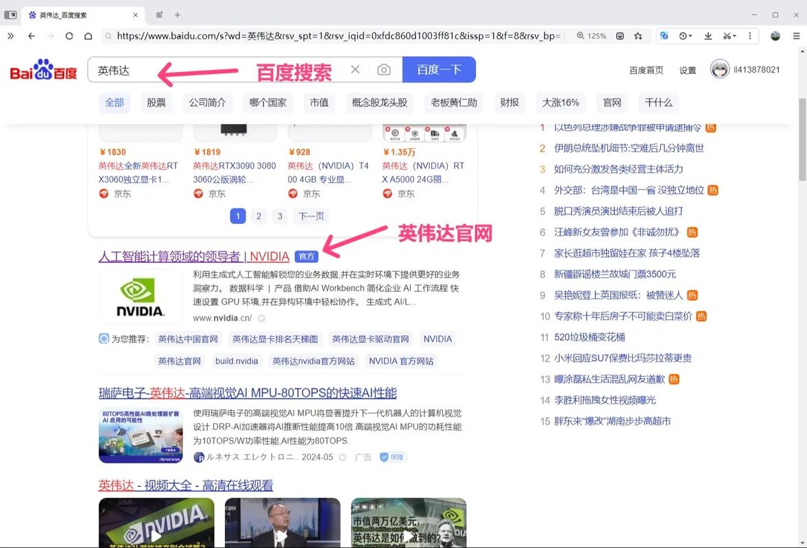Viewport: 807px width, 548px height.
Task: Open the browser translate feature
Action: (x=664, y=36)
